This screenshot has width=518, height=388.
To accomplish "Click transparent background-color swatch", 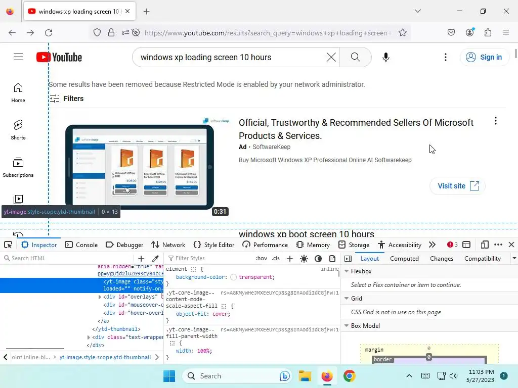I will [233, 277].
